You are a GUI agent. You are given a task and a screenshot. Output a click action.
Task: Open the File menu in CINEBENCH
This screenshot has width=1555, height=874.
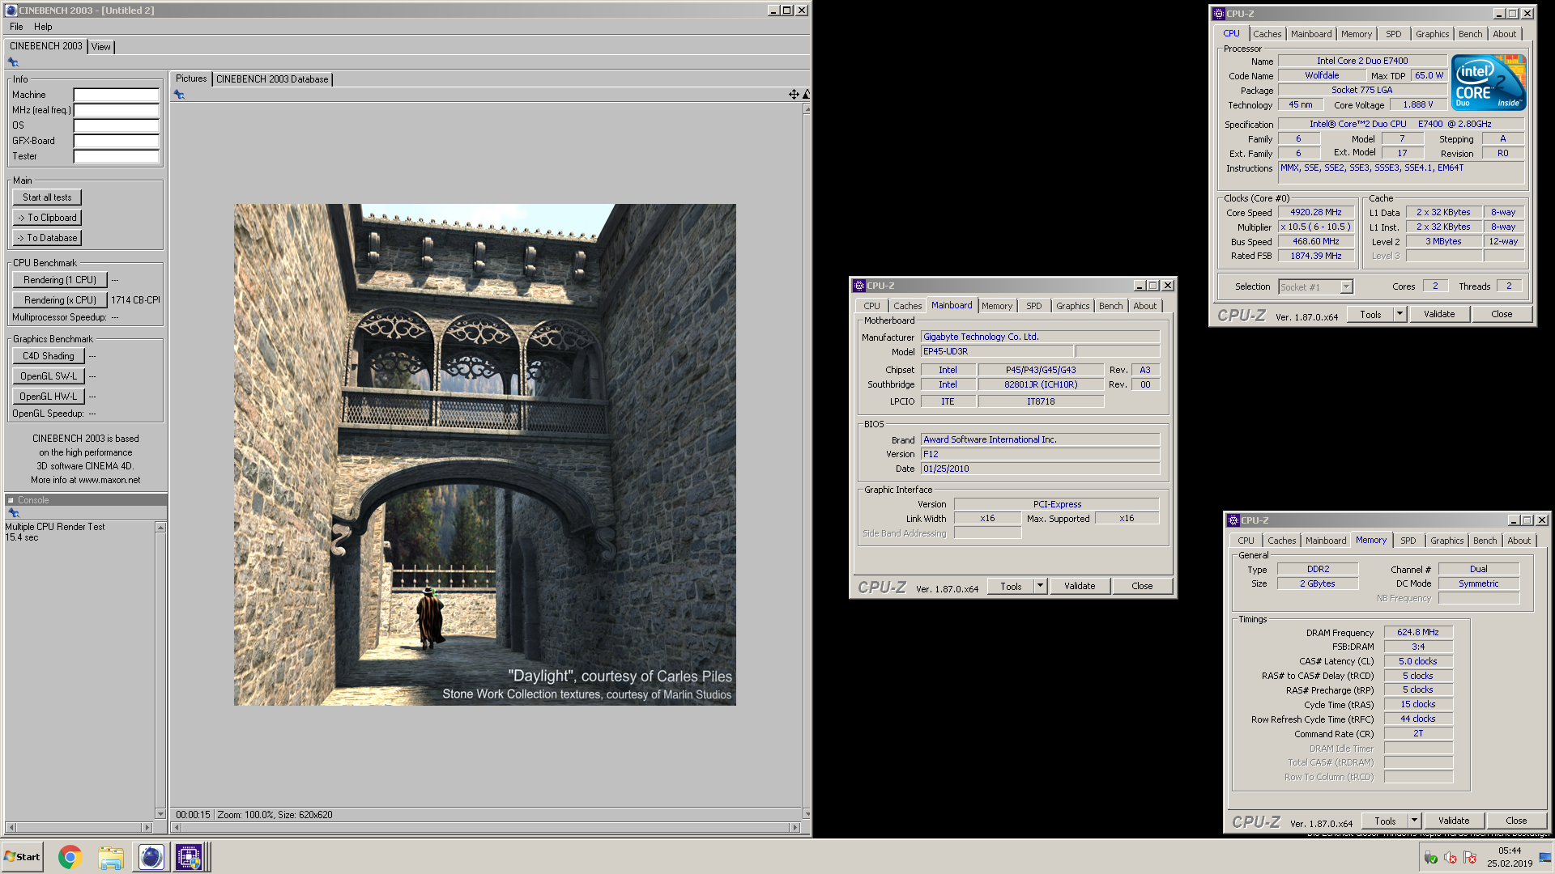[x=16, y=27]
